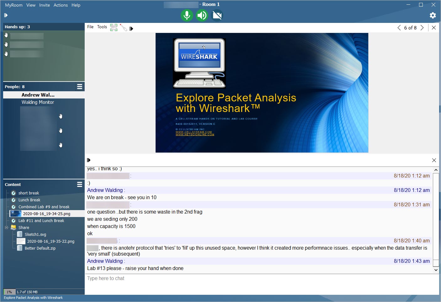441x302 pixels.
Task: Toggle the green speaker audio button
Action: pos(202,15)
